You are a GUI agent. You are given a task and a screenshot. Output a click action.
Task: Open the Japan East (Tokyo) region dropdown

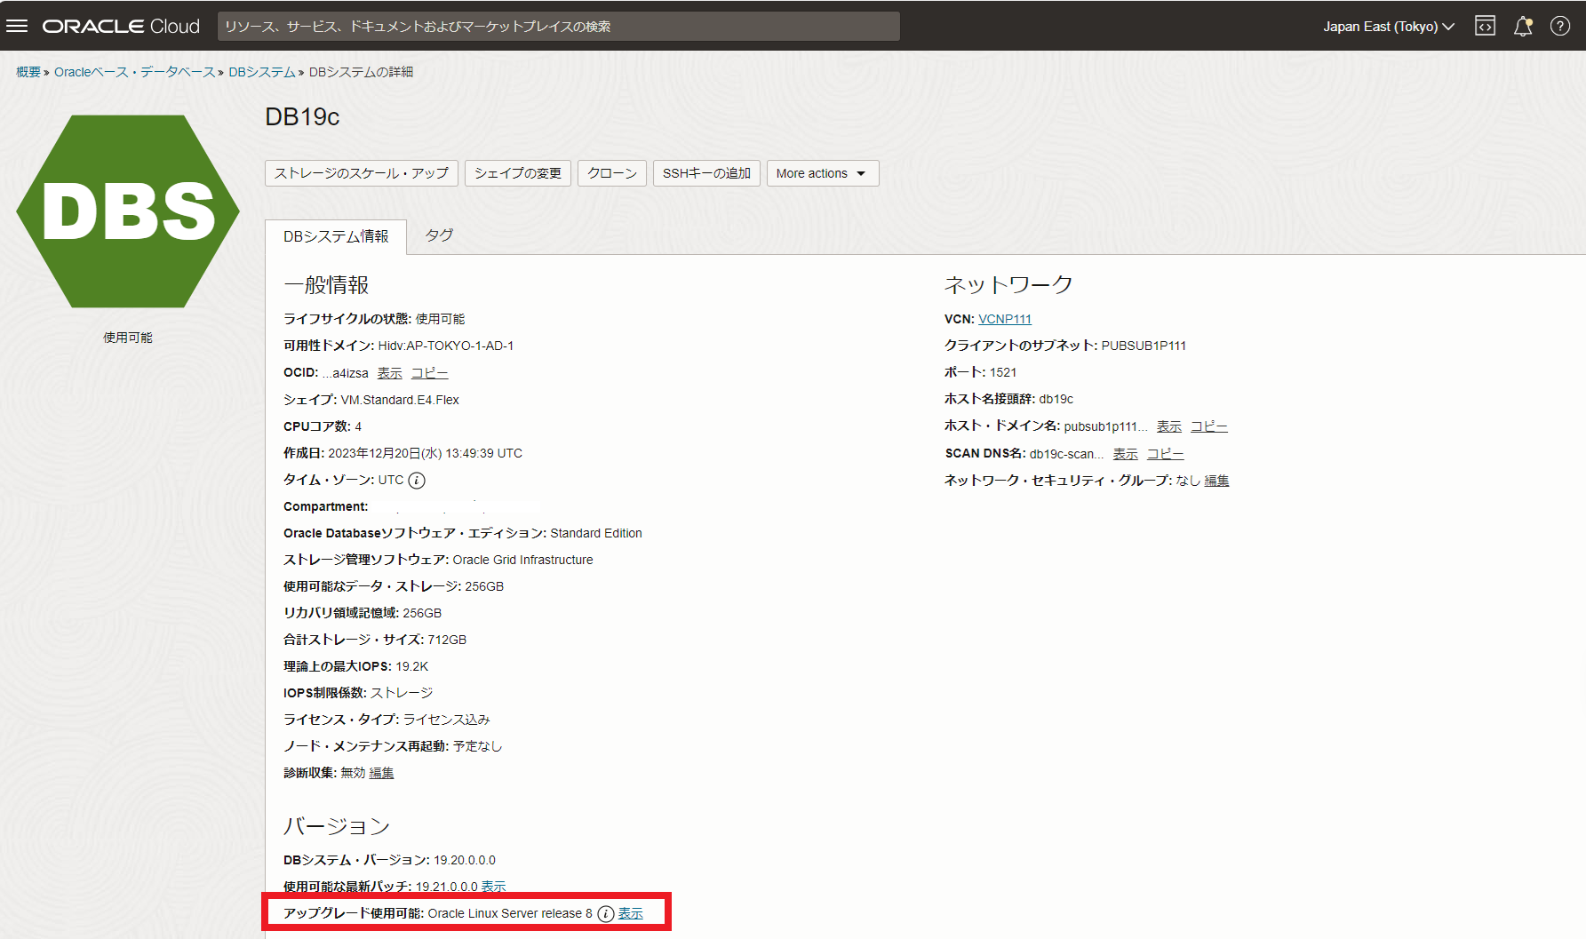pos(1388,26)
